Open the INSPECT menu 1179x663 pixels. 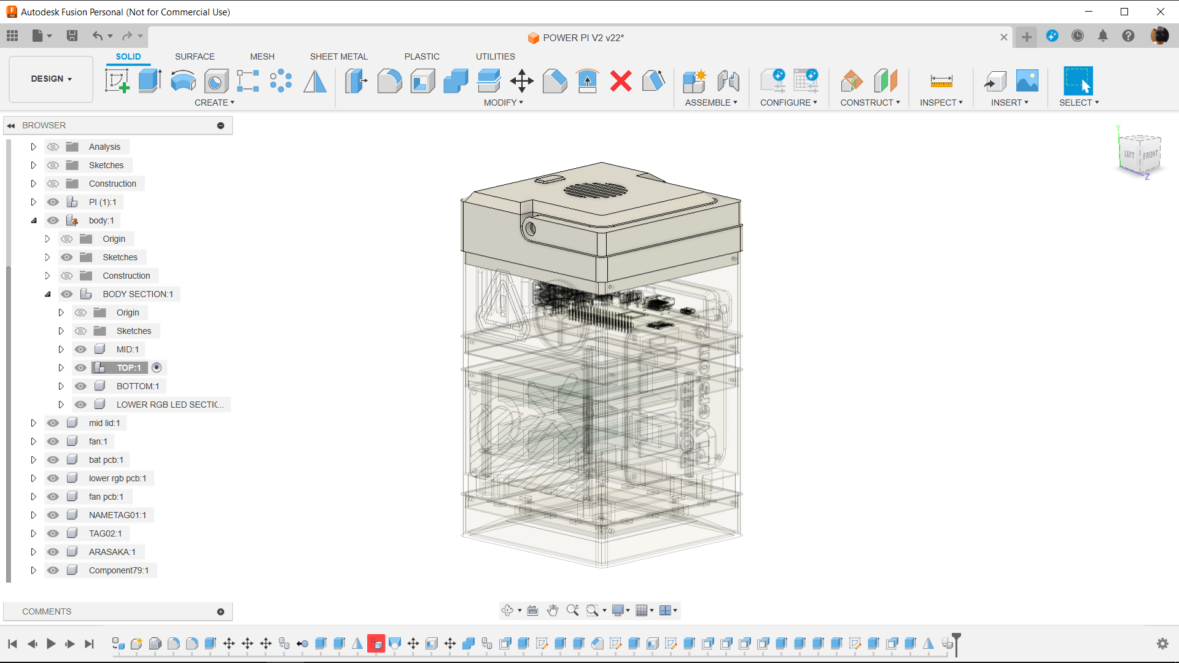[941, 103]
